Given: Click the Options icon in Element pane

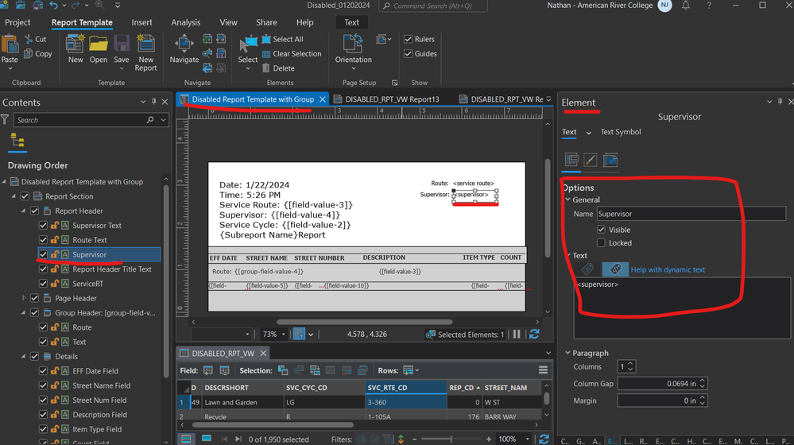Looking at the screenshot, I should pos(571,160).
